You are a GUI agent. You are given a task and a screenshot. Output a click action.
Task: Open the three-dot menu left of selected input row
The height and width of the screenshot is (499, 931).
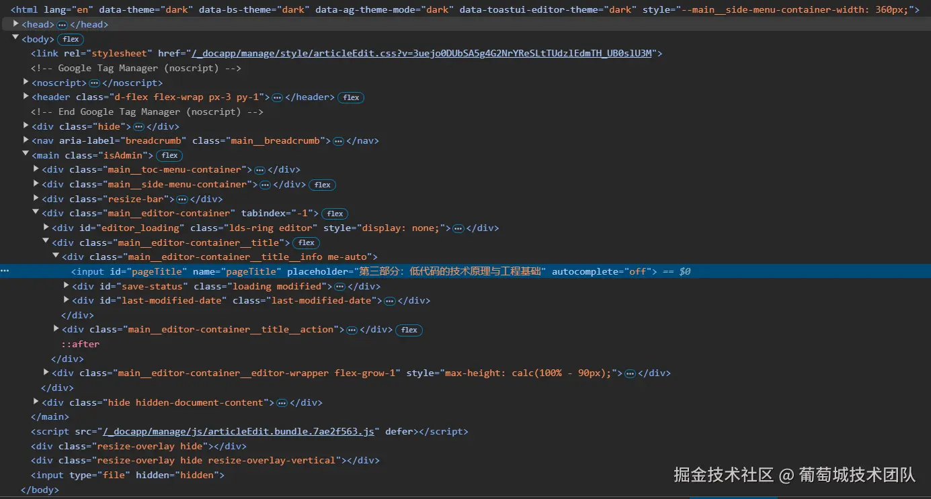[5, 271]
